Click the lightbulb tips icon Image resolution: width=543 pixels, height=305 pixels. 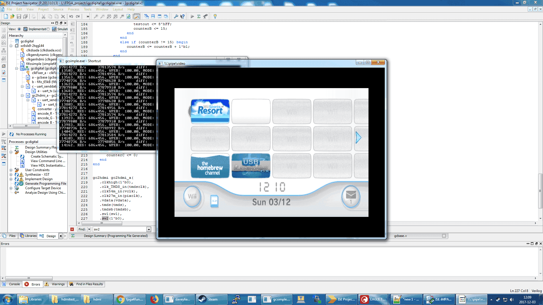coord(215,16)
